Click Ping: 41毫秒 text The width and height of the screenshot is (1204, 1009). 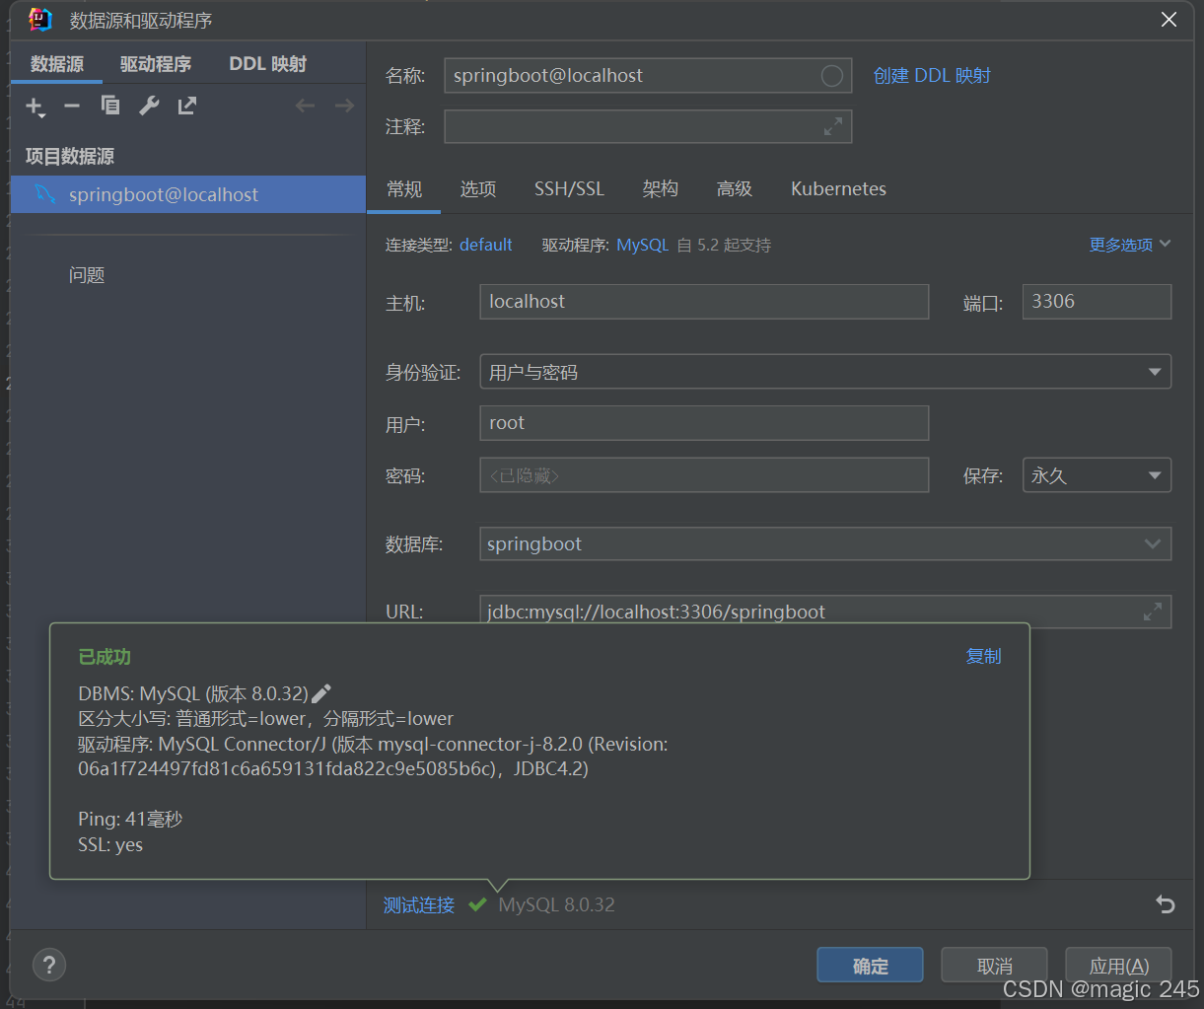130,819
